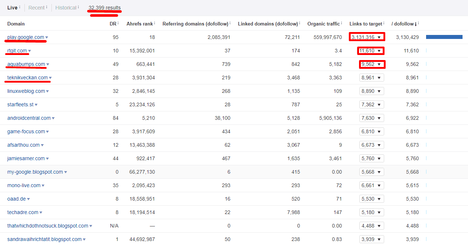Open the 7,630 links to target dropdown
The height and width of the screenshot is (245, 468).
point(372,118)
